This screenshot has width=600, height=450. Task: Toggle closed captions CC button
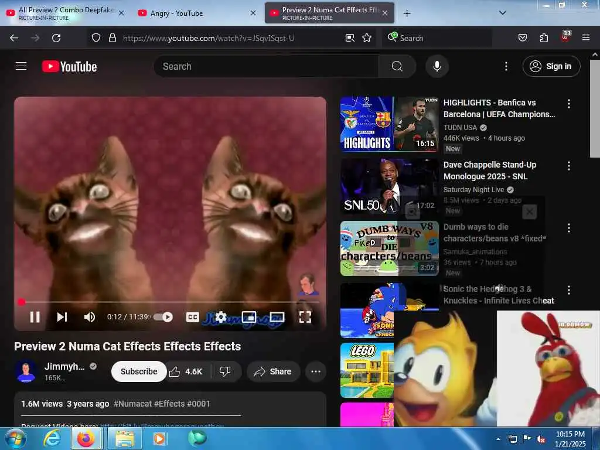(192, 317)
